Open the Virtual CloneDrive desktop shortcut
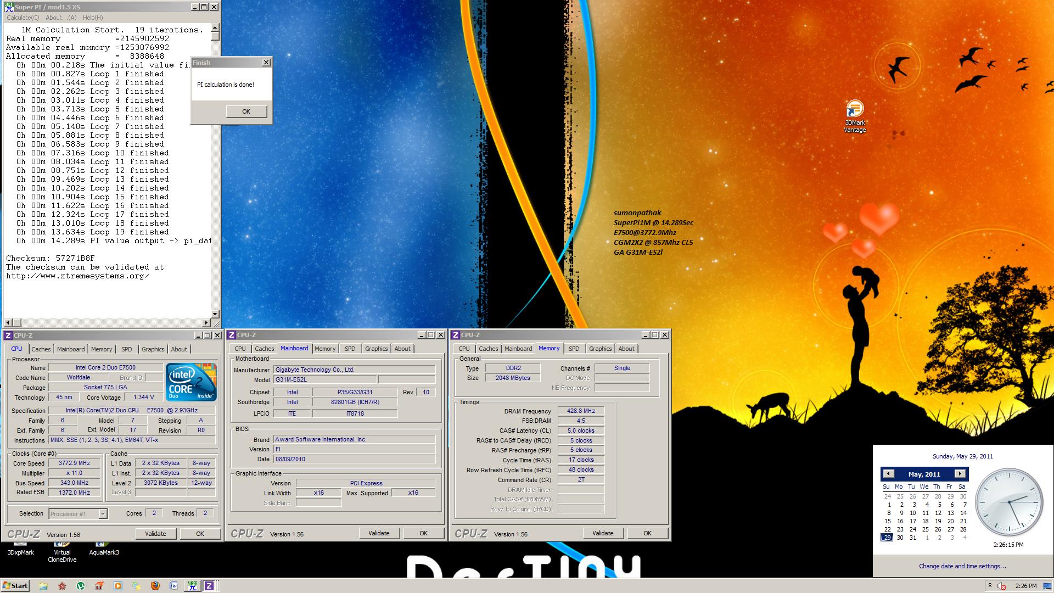The height and width of the screenshot is (593, 1054). click(x=62, y=552)
